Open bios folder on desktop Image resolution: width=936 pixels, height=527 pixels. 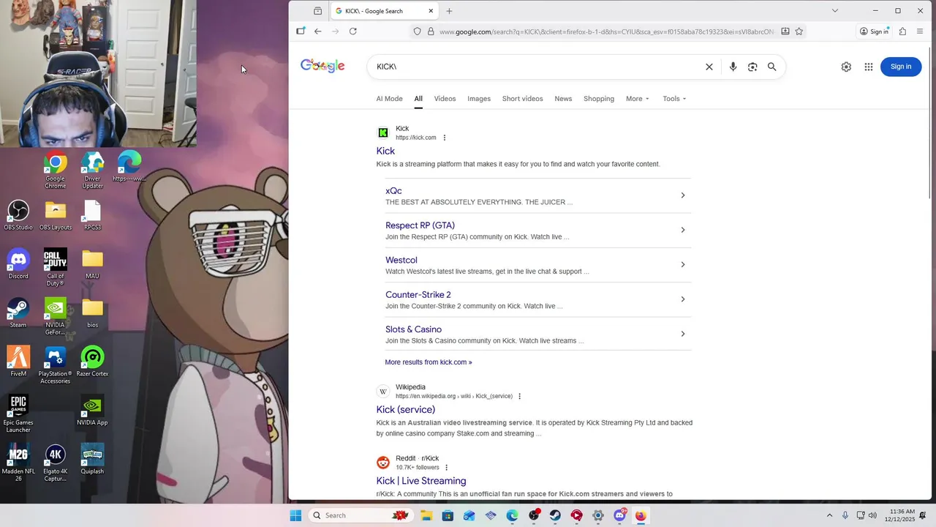click(x=92, y=313)
